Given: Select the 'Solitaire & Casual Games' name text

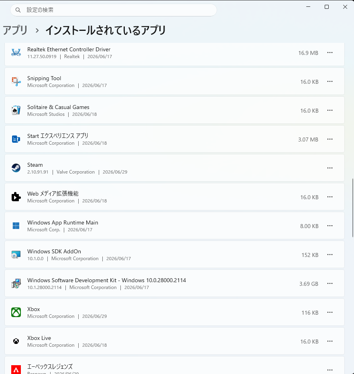Looking at the screenshot, I should click(x=58, y=107).
